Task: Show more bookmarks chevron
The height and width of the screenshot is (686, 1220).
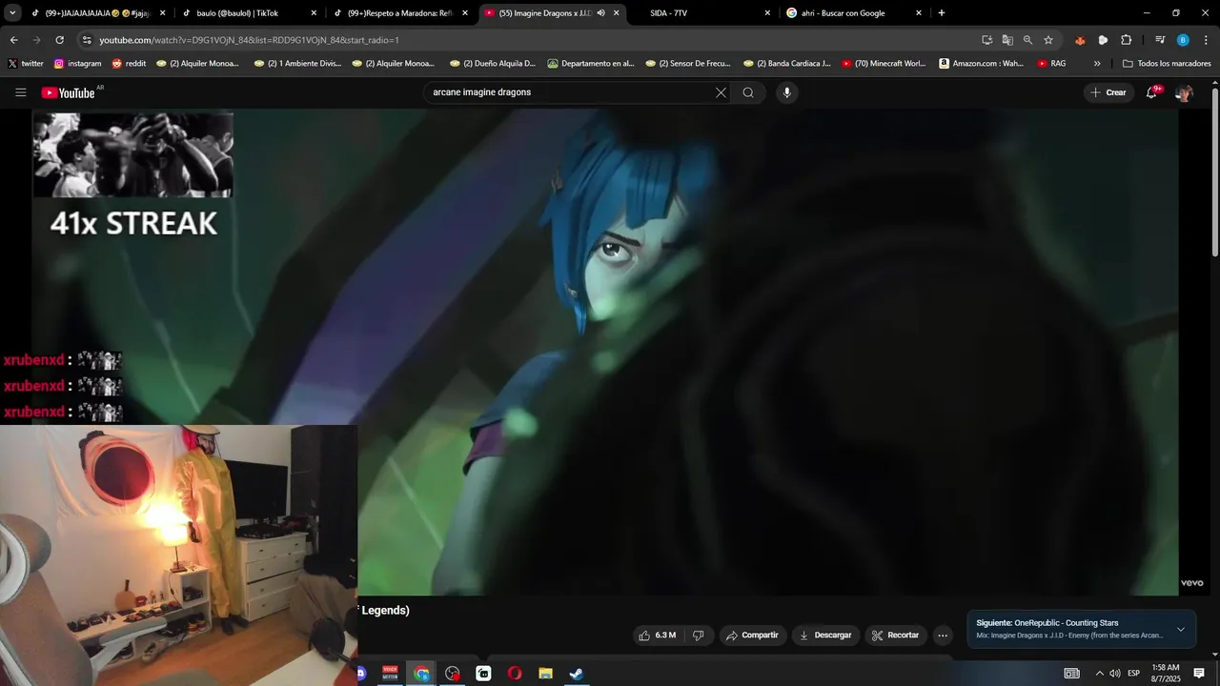Action: pos(1097,64)
